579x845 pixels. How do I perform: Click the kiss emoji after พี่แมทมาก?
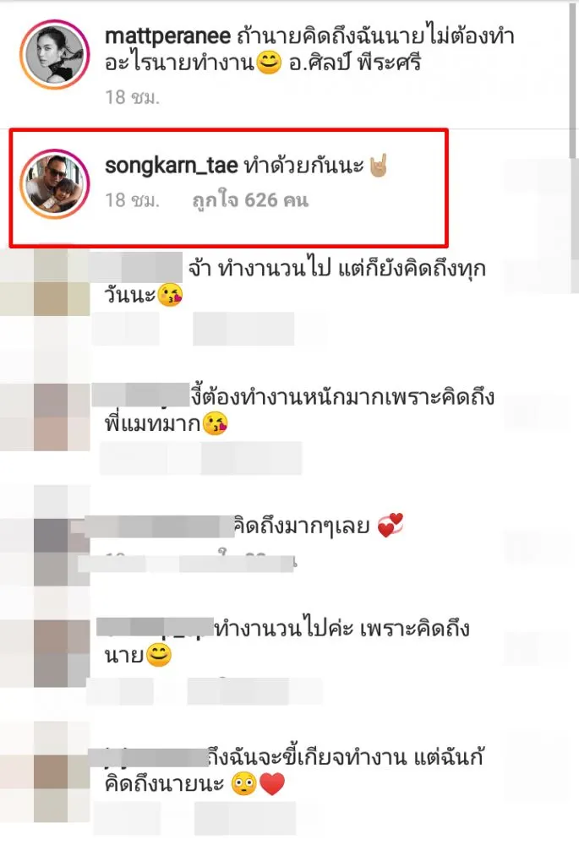click(215, 424)
